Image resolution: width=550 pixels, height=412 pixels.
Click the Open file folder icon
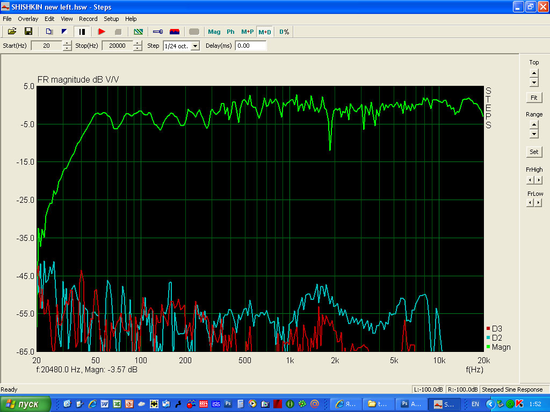[12, 32]
